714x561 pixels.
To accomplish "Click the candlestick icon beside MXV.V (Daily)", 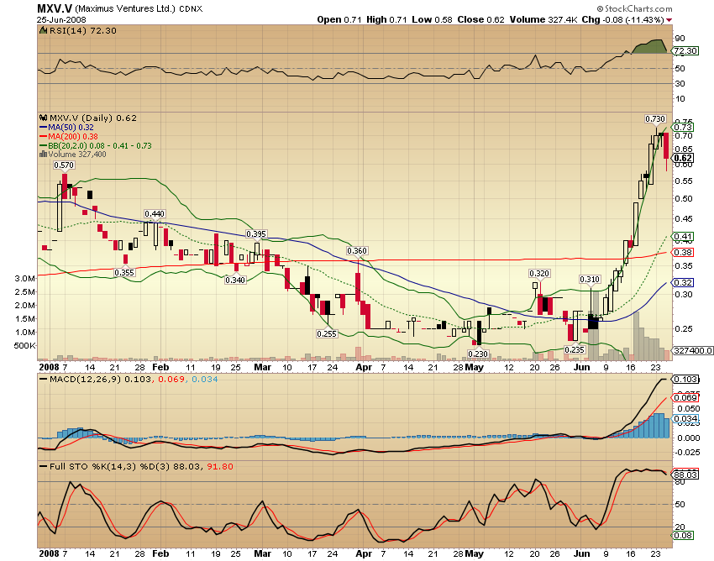I will click(x=44, y=118).
